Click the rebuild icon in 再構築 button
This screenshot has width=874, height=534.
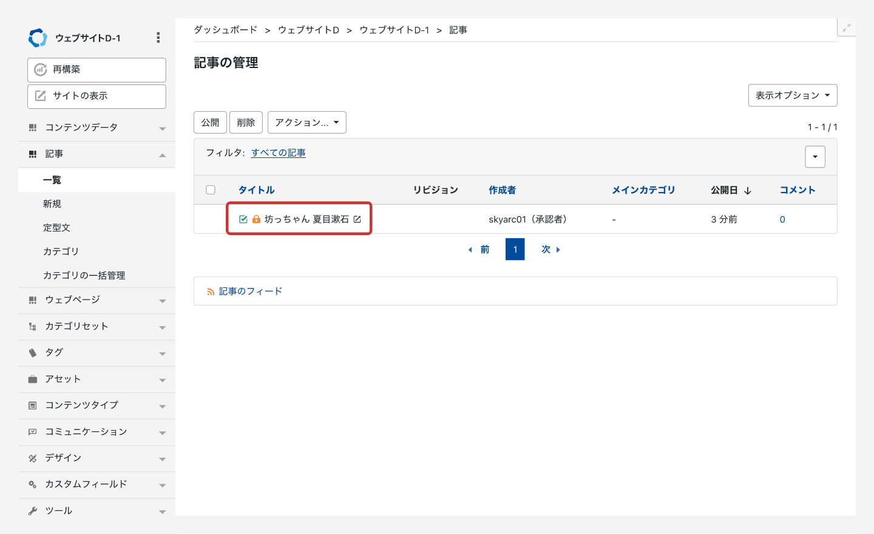pos(41,70)
